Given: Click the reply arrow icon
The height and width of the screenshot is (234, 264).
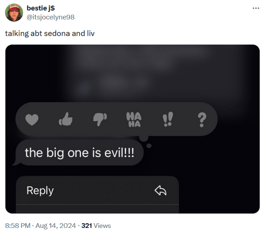Looking at the screenshot, I should (160, 191).
